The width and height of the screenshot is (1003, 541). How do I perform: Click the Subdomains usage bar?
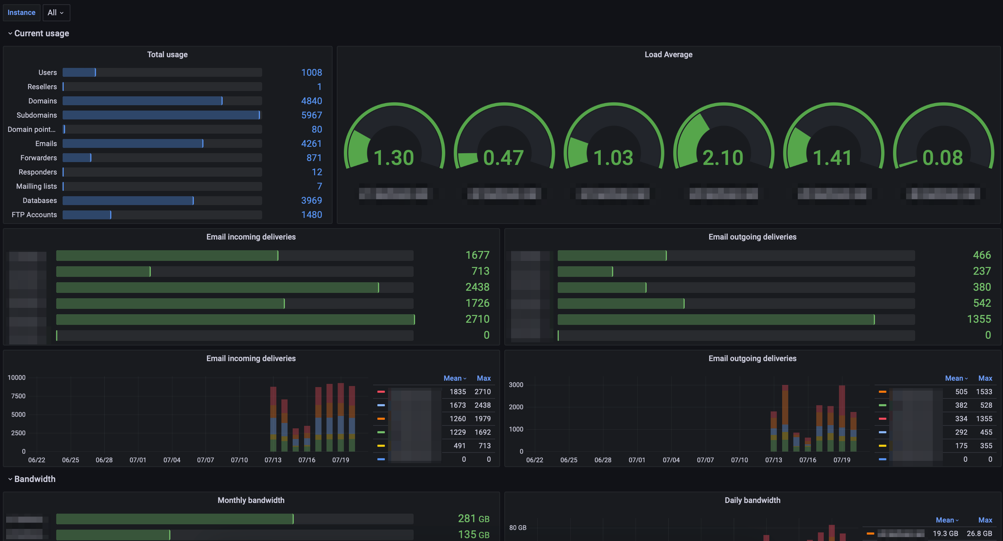click(161, 115)
